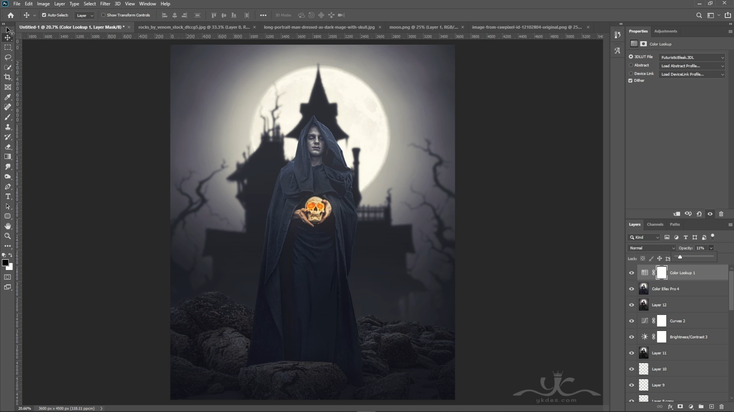
Task: Delete layer using trash icon in Layers panel
Action: click(721, 407)
